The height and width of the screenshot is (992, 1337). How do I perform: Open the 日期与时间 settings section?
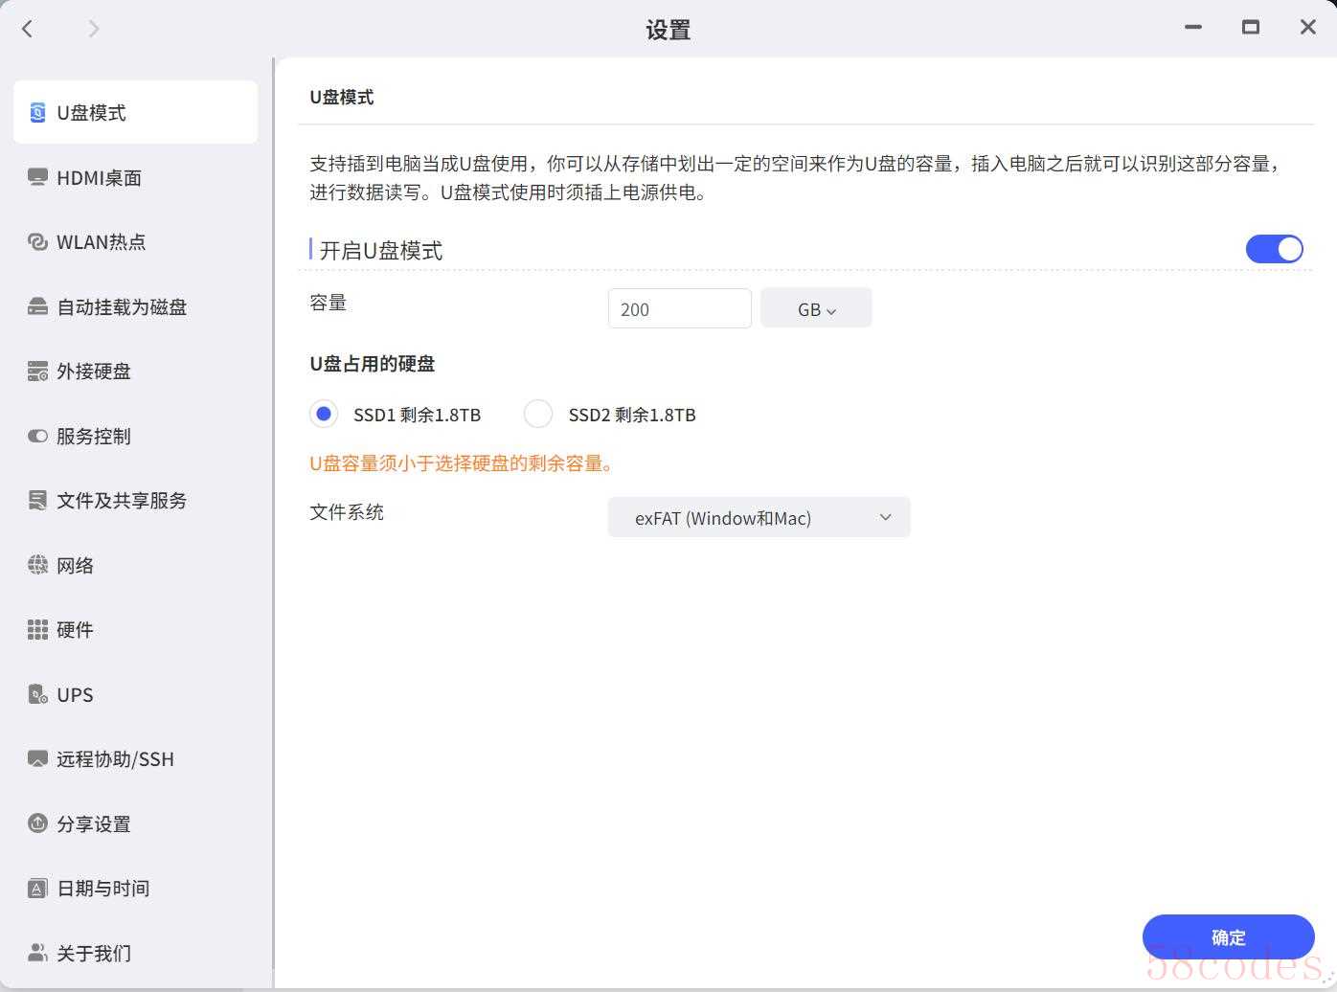click(102, 889)
